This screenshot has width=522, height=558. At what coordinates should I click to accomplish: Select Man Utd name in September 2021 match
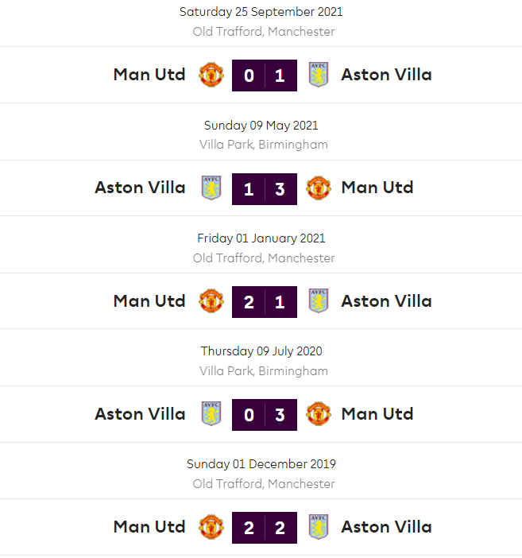(149, 75)
